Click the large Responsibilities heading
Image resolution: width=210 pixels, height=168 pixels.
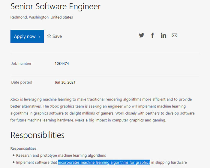(x=37, y=135)
